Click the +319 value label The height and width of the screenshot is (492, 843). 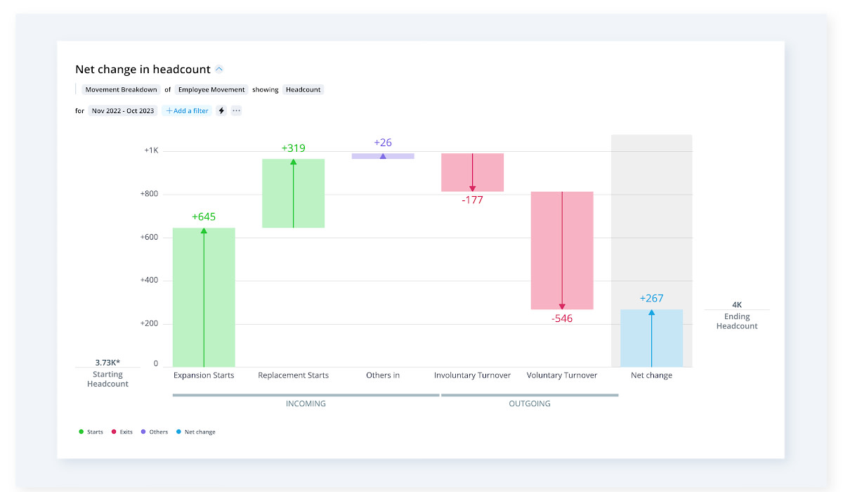pyautogui.click(x=294, y=148)
